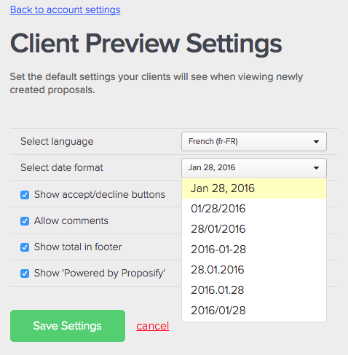Select the 2016.01.28 date format option
Image resolution: width=348 pixels, height=355 pixels.
coord(254,290)
